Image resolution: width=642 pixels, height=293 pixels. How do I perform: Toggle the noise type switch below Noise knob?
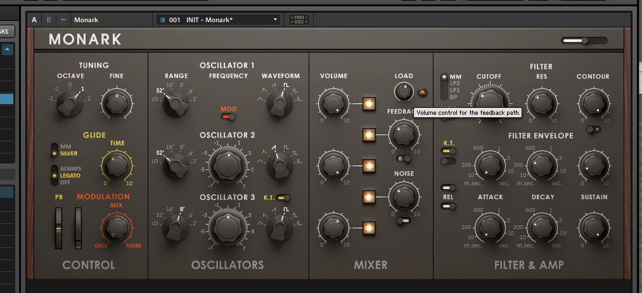(x=404, y=221)
